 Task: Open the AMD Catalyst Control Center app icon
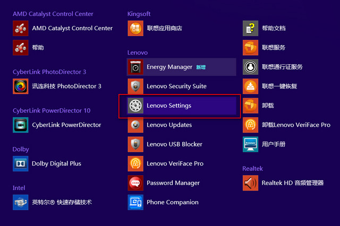point(21,28)
